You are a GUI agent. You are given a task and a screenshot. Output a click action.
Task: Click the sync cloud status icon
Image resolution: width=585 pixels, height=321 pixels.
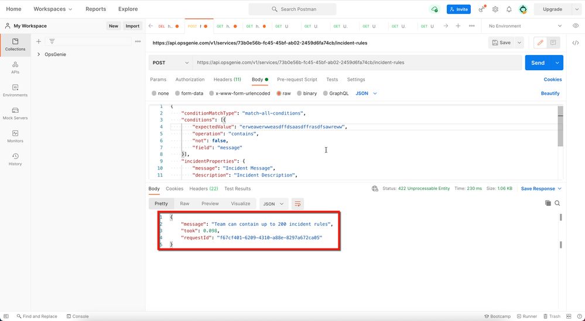tap(435, 9)
